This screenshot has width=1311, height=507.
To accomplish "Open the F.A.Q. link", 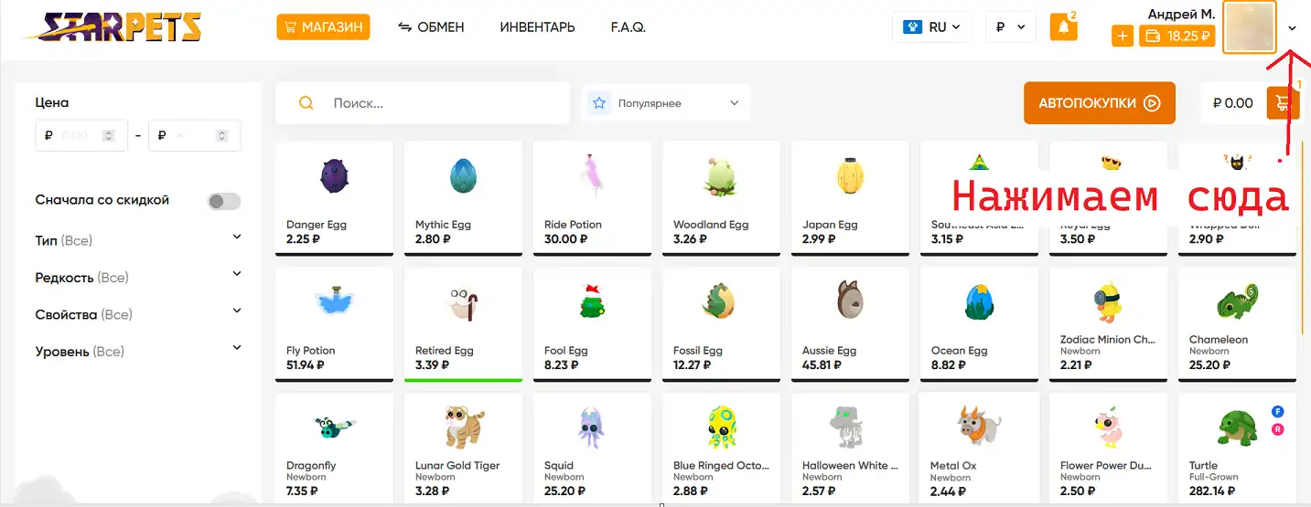I will click(x=629, y=27).
